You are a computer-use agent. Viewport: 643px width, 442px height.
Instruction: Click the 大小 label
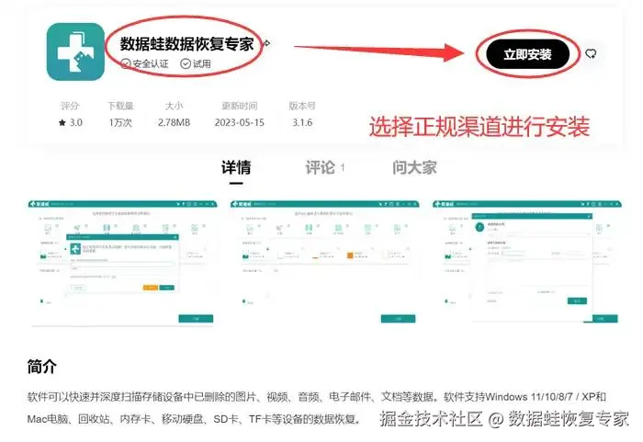click(174, 106)
